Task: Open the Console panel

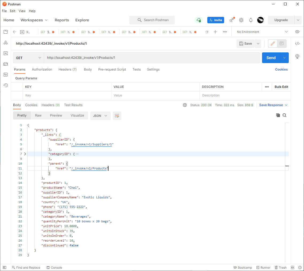Action: click(x=54, y=268)
